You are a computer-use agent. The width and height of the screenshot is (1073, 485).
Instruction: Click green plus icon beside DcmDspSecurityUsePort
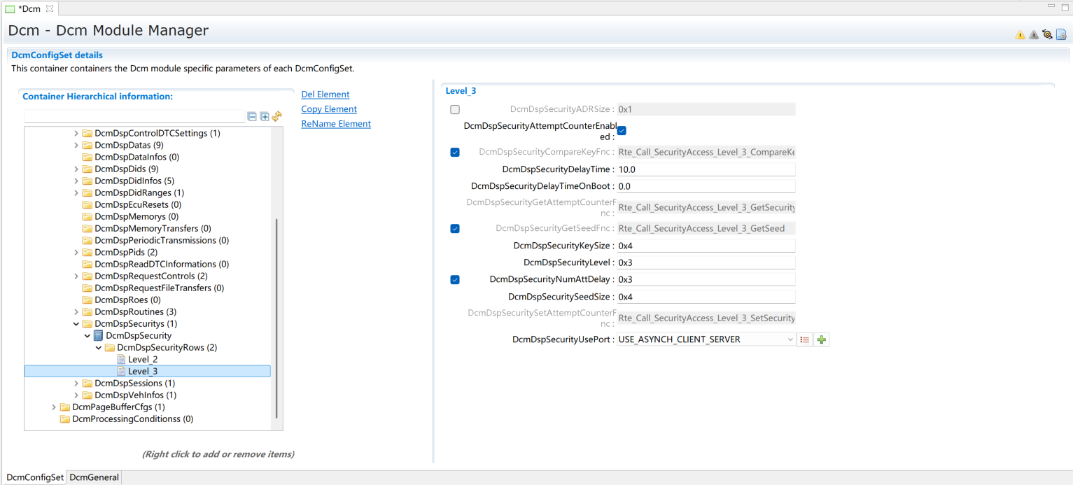[x=822, y=339]
